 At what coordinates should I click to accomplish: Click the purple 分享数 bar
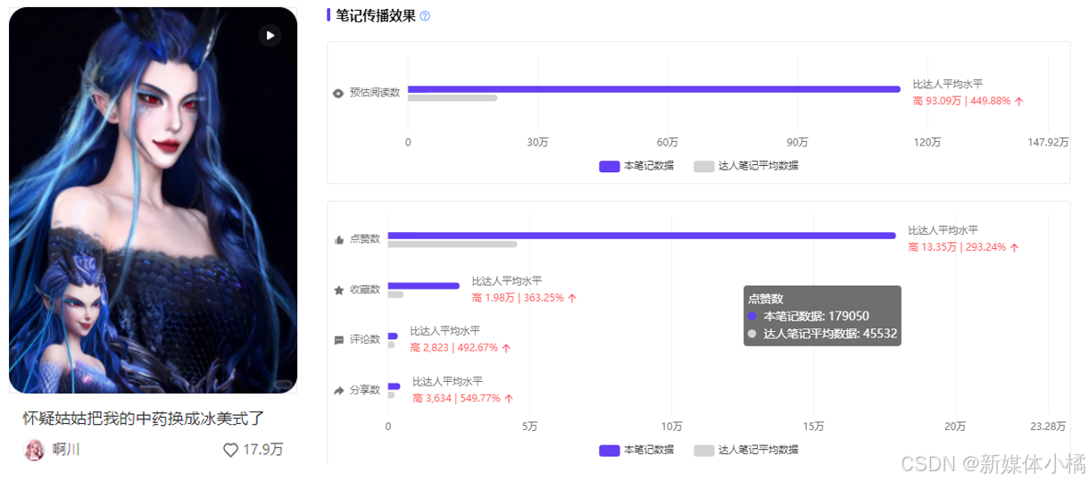tap(395, 386)
